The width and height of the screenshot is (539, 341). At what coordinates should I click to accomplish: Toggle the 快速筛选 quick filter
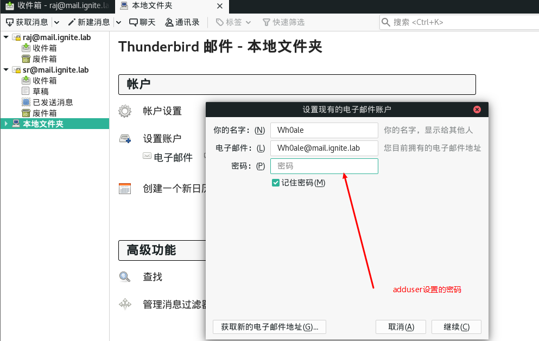(283, 22)
